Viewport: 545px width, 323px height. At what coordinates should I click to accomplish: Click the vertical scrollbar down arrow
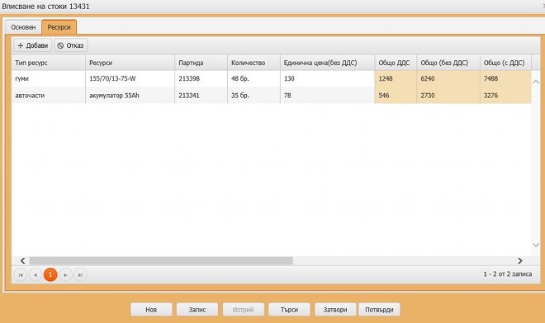(536, 245)
